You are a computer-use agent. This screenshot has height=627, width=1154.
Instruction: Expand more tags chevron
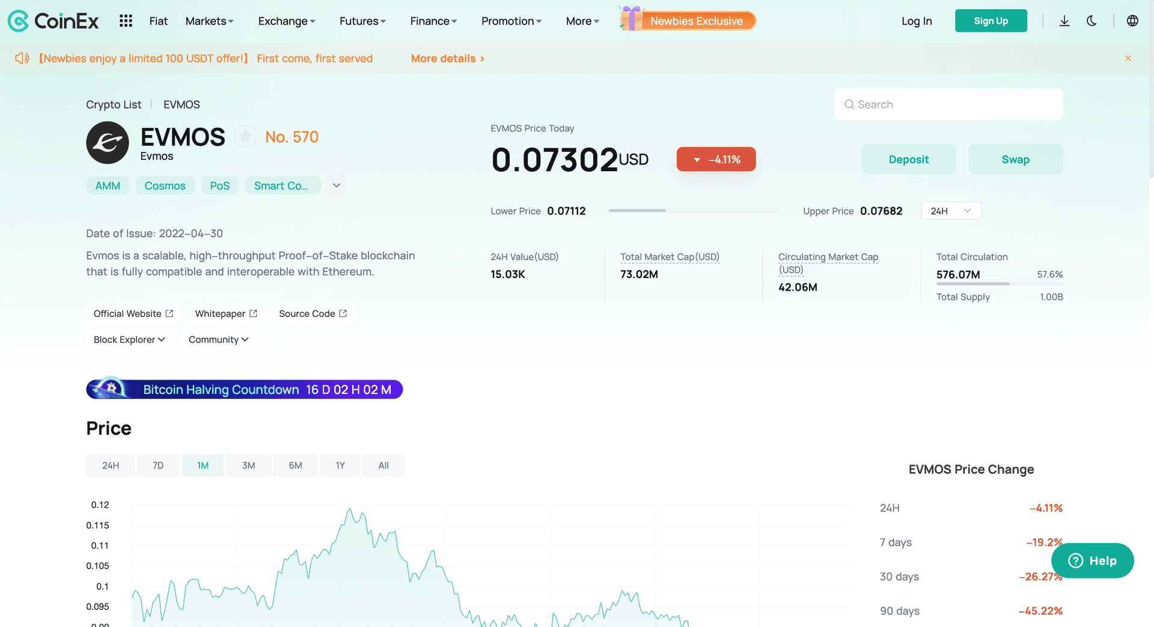337,186
